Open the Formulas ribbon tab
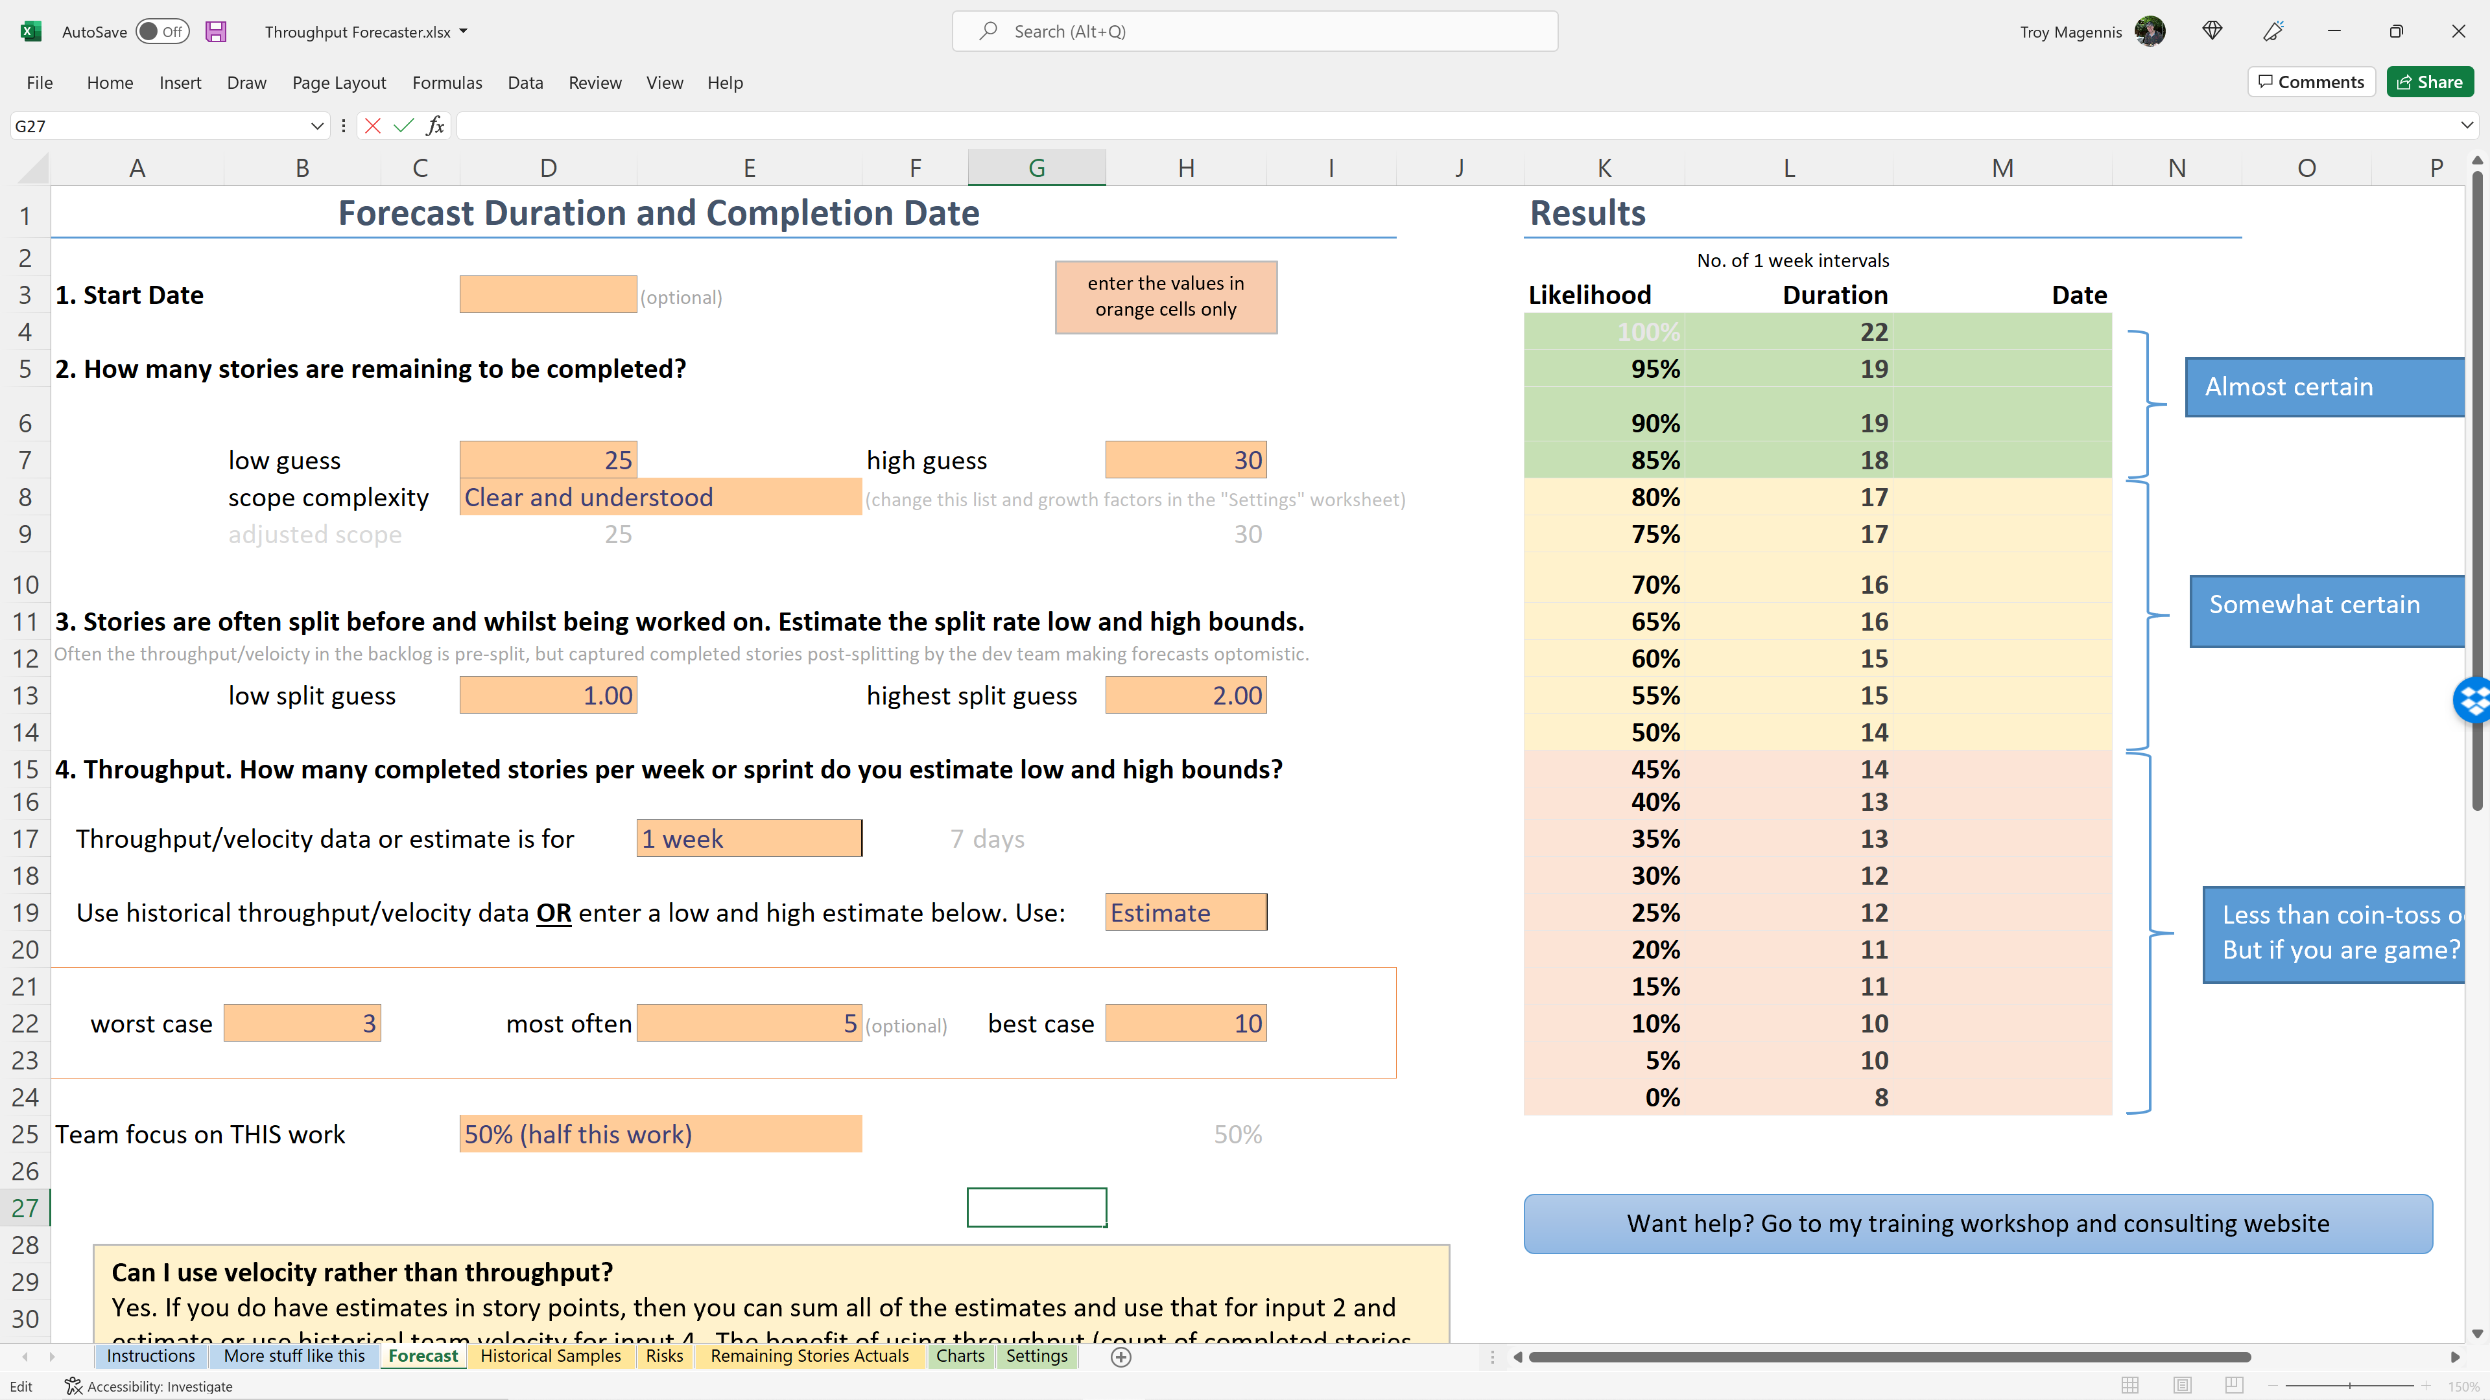The height and width of the screenshot is (1400, 2490). point(447,83)
